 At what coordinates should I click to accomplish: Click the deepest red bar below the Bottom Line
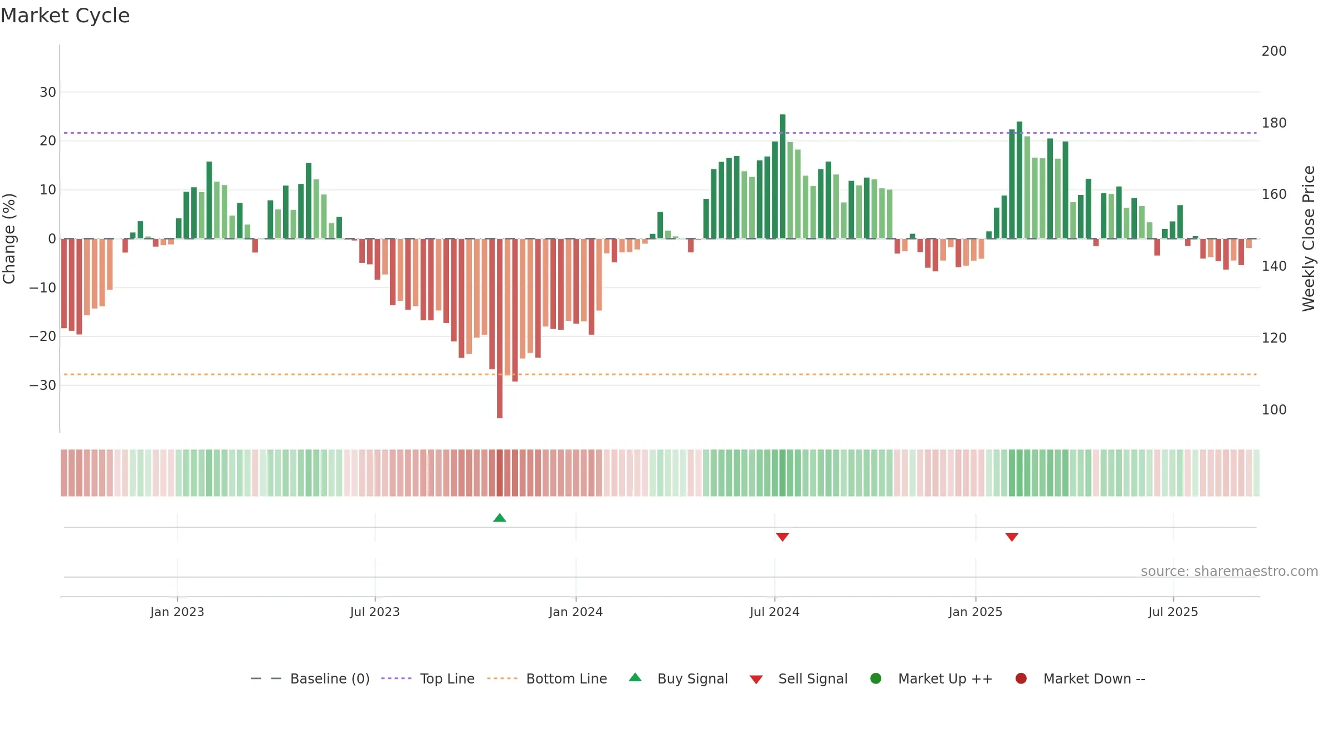(500, 328)
